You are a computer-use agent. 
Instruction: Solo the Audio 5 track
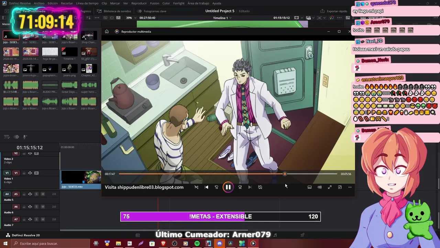point(36,194)
